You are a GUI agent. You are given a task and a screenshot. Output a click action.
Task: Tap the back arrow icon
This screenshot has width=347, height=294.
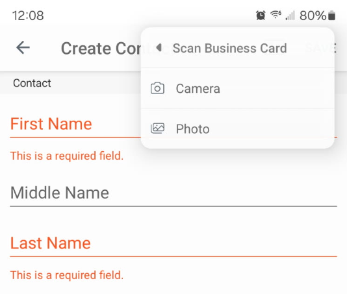pyautogui.click(x=23, y=47)
